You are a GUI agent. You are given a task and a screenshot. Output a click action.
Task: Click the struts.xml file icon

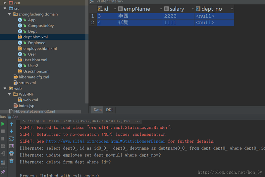(x=16, y=83)
